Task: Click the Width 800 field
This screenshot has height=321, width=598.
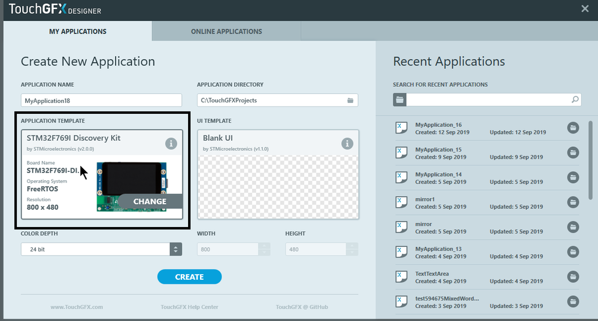Action: coord(227,249)
